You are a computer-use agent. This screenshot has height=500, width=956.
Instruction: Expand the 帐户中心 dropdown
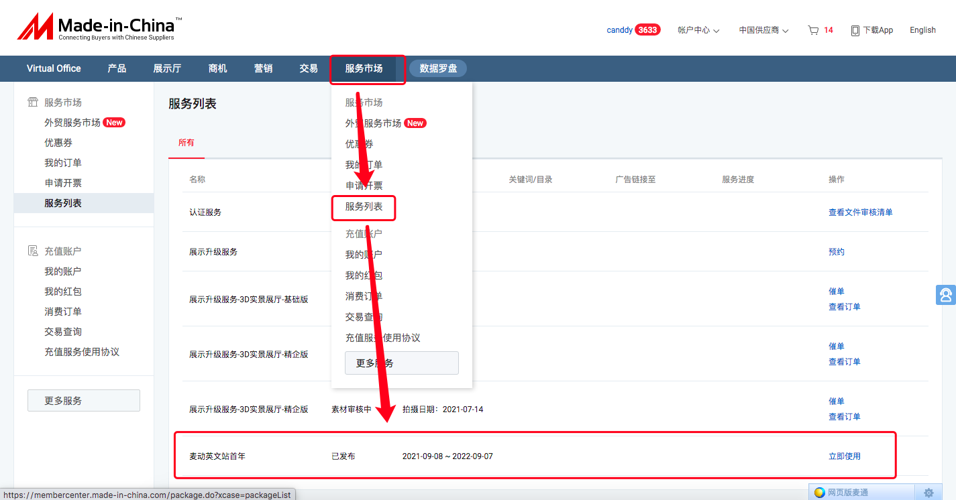point(698,30)
